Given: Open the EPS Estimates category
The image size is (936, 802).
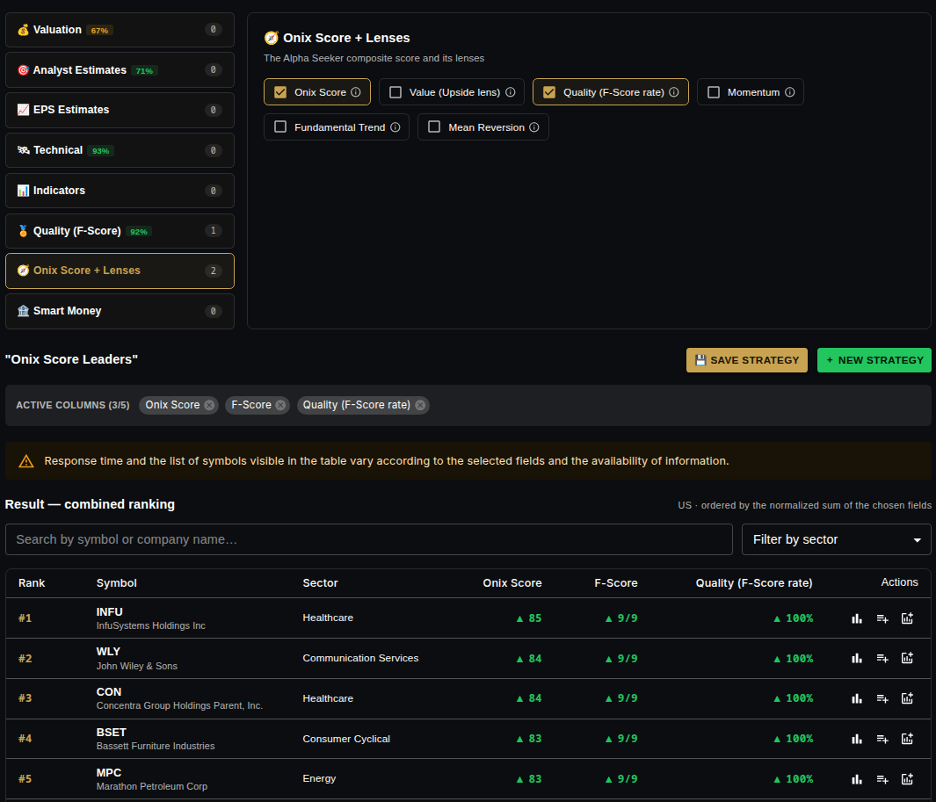Looking at the screenshot, I should [x=120, y=110].
